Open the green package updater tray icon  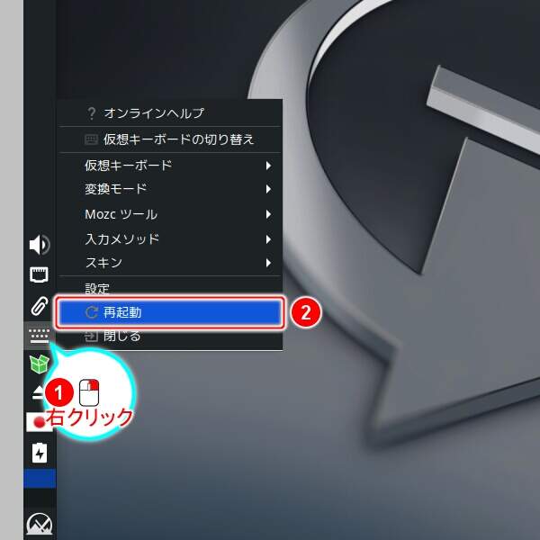click(x=39, y=364)
